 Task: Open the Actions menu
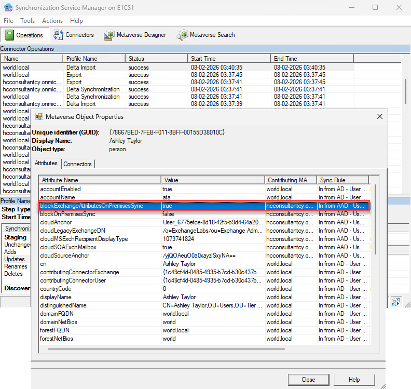coord(52,21)
